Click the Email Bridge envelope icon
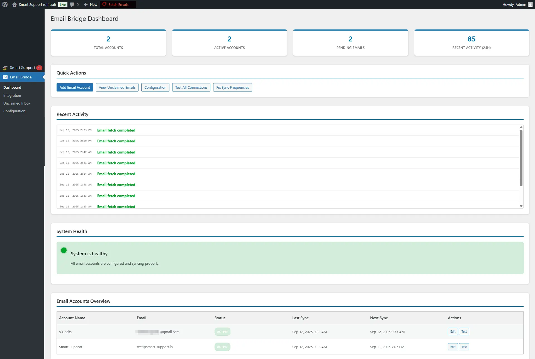This screenshot has width=535, height=359. (5, 77)
